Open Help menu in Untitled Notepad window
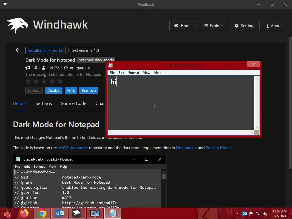The width and height of the screenshot is (292, 219). point(158,73)
